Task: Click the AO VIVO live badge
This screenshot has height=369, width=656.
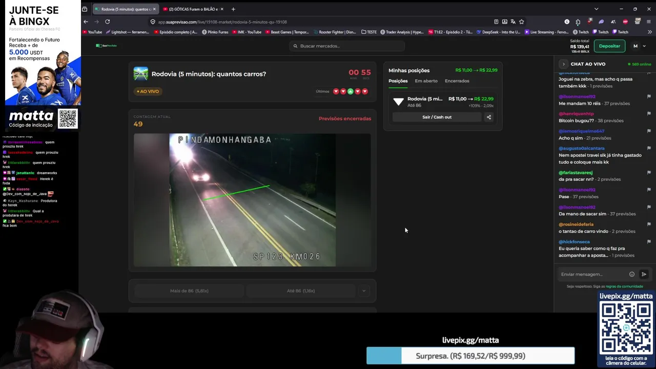Action: coord(148,91)
